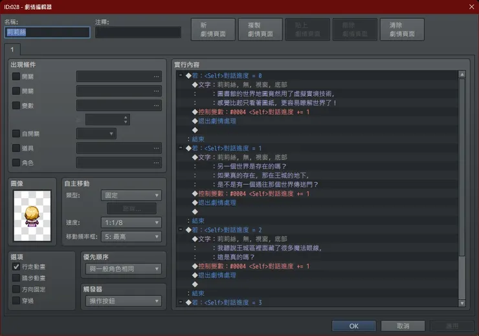Open the 移動頻率 dropdown showing 5: 最高
The image size is (479, 336).
[131, 236]
